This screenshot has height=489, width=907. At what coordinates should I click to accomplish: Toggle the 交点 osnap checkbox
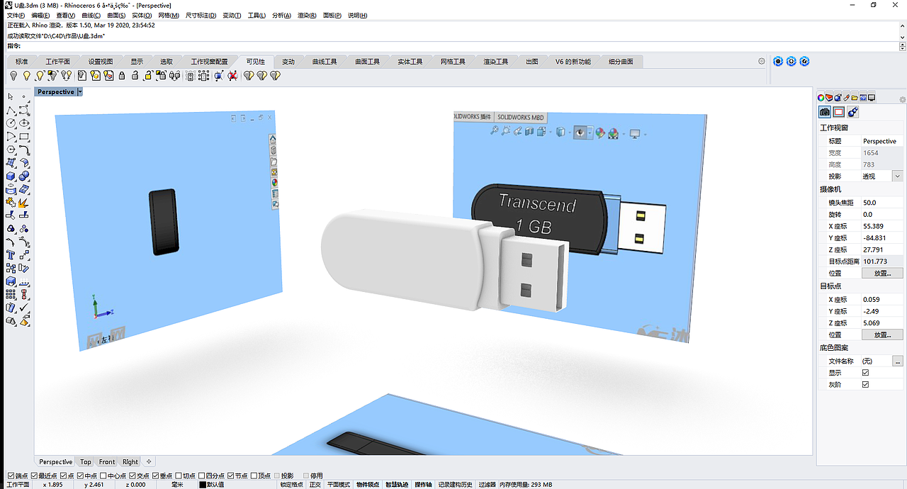click(133, 476)
